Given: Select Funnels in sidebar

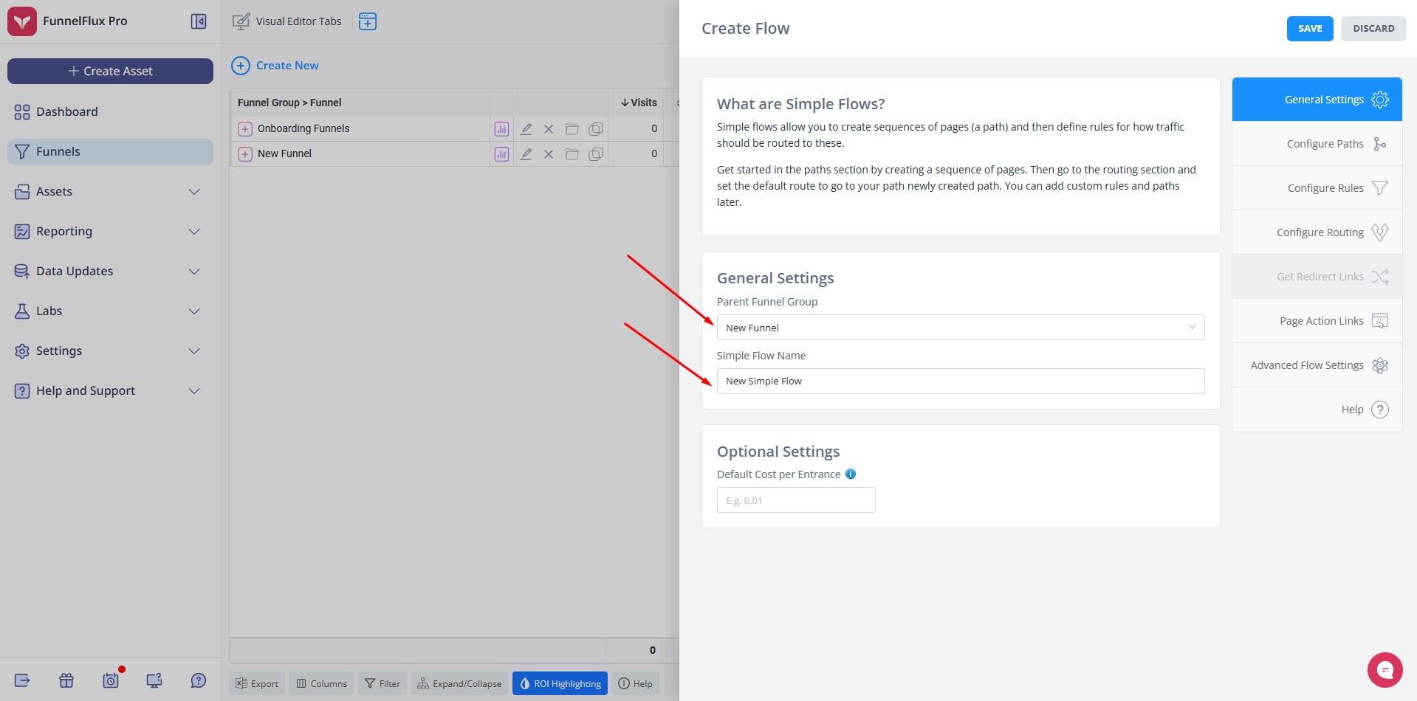Looking at the screenshot, I should coord(110,152).
